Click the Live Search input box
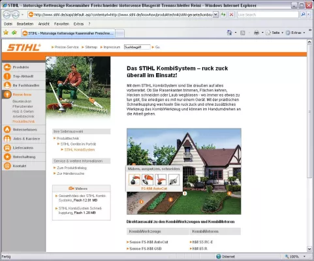This screenshot has height=261, width=314. [x=268, y=14]
